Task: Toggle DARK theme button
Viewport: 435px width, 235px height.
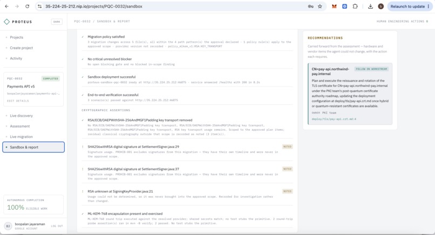Action: coord(57,22)
